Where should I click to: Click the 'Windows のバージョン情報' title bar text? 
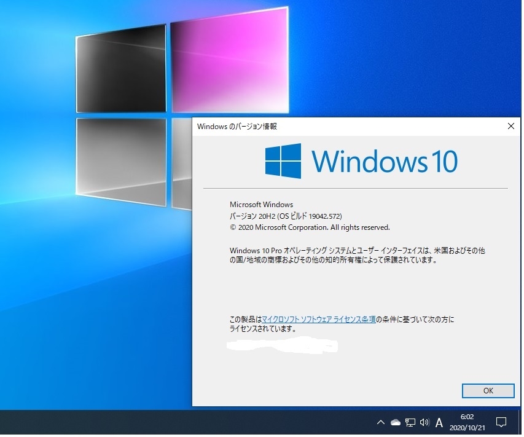point(238,127)
